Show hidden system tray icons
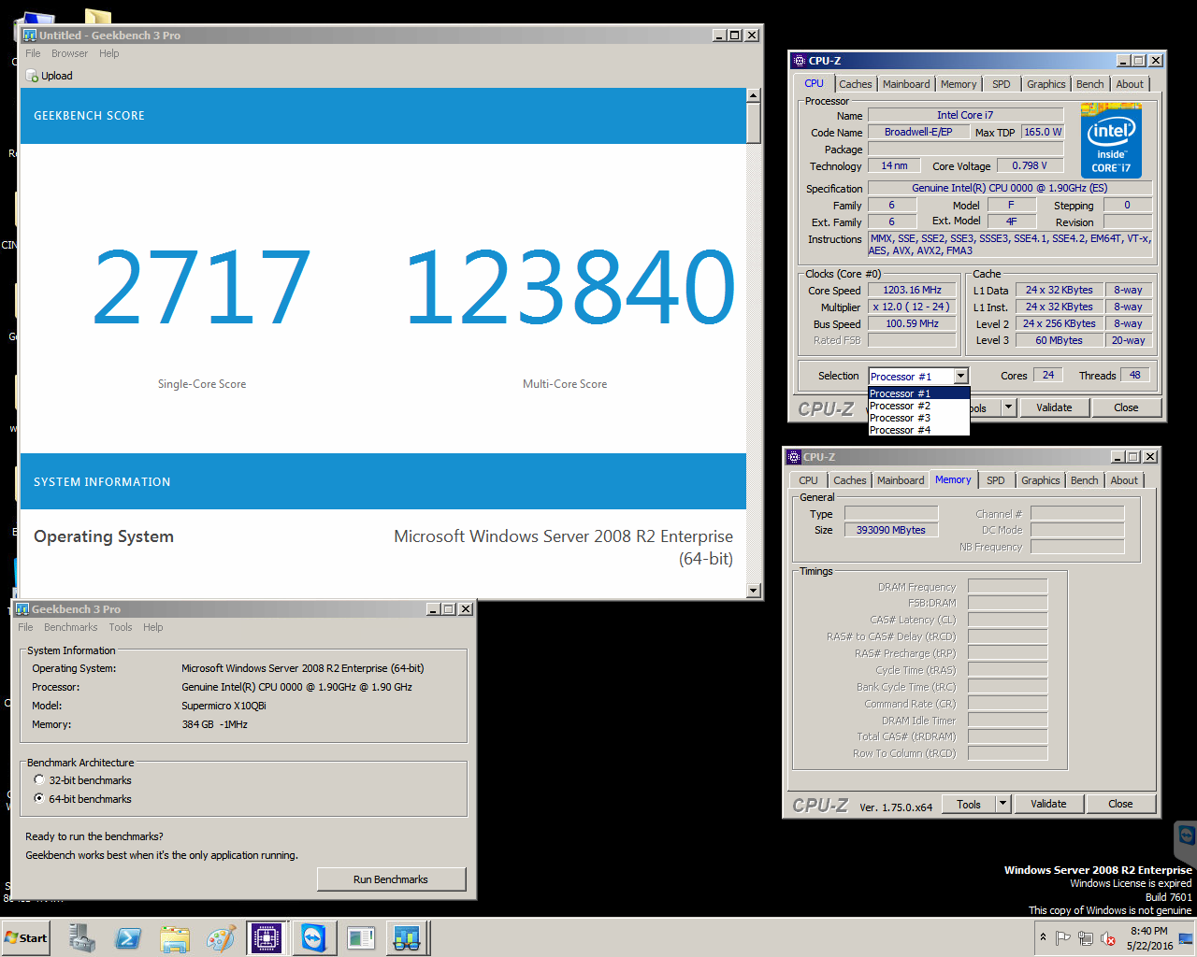 pyautogui.click(x=1043, y=937)
